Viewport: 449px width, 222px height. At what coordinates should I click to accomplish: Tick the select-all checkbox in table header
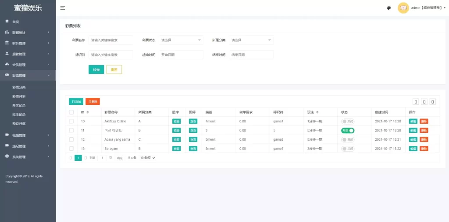71,112
